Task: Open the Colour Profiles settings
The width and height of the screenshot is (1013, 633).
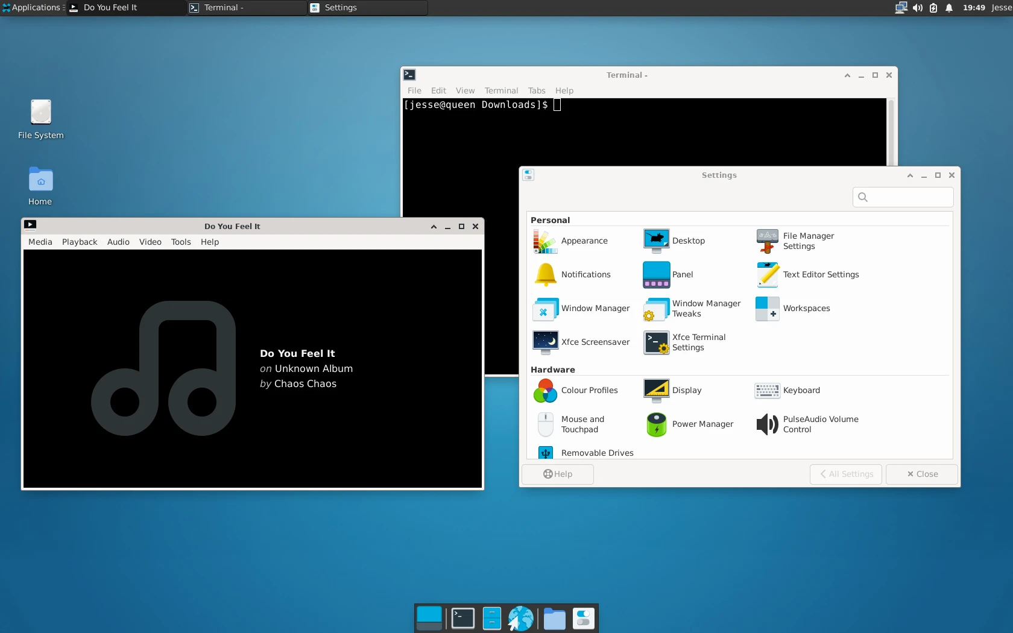Action: 545,391
